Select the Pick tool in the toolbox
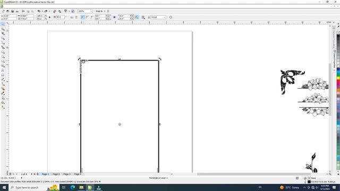Viewport: 340px width, 191px height. [x=3, y=24]
